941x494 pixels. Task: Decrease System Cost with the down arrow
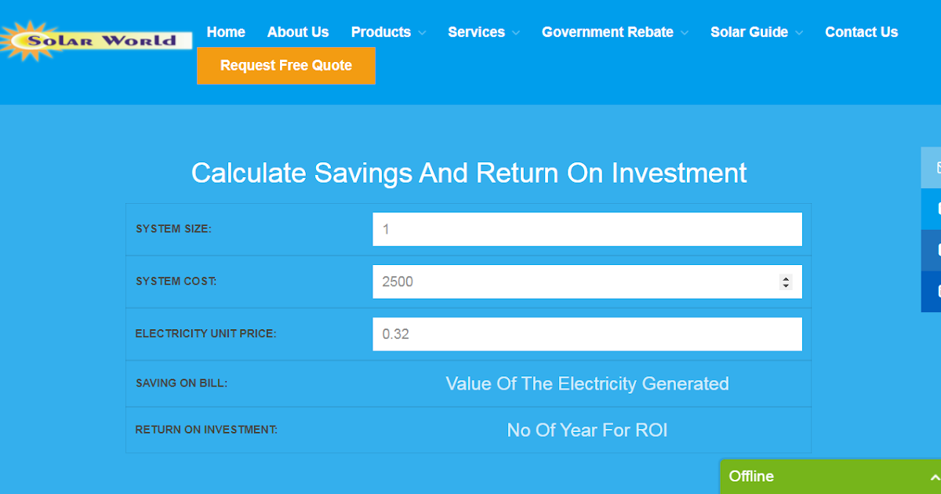pyautogui.click(x=786, y=285)
